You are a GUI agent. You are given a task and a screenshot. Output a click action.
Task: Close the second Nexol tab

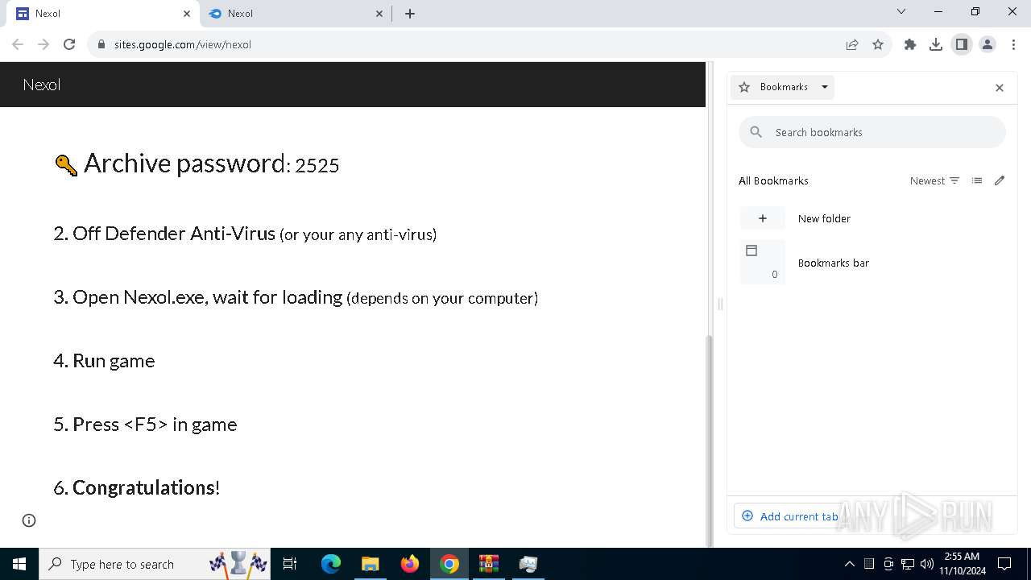380,14
